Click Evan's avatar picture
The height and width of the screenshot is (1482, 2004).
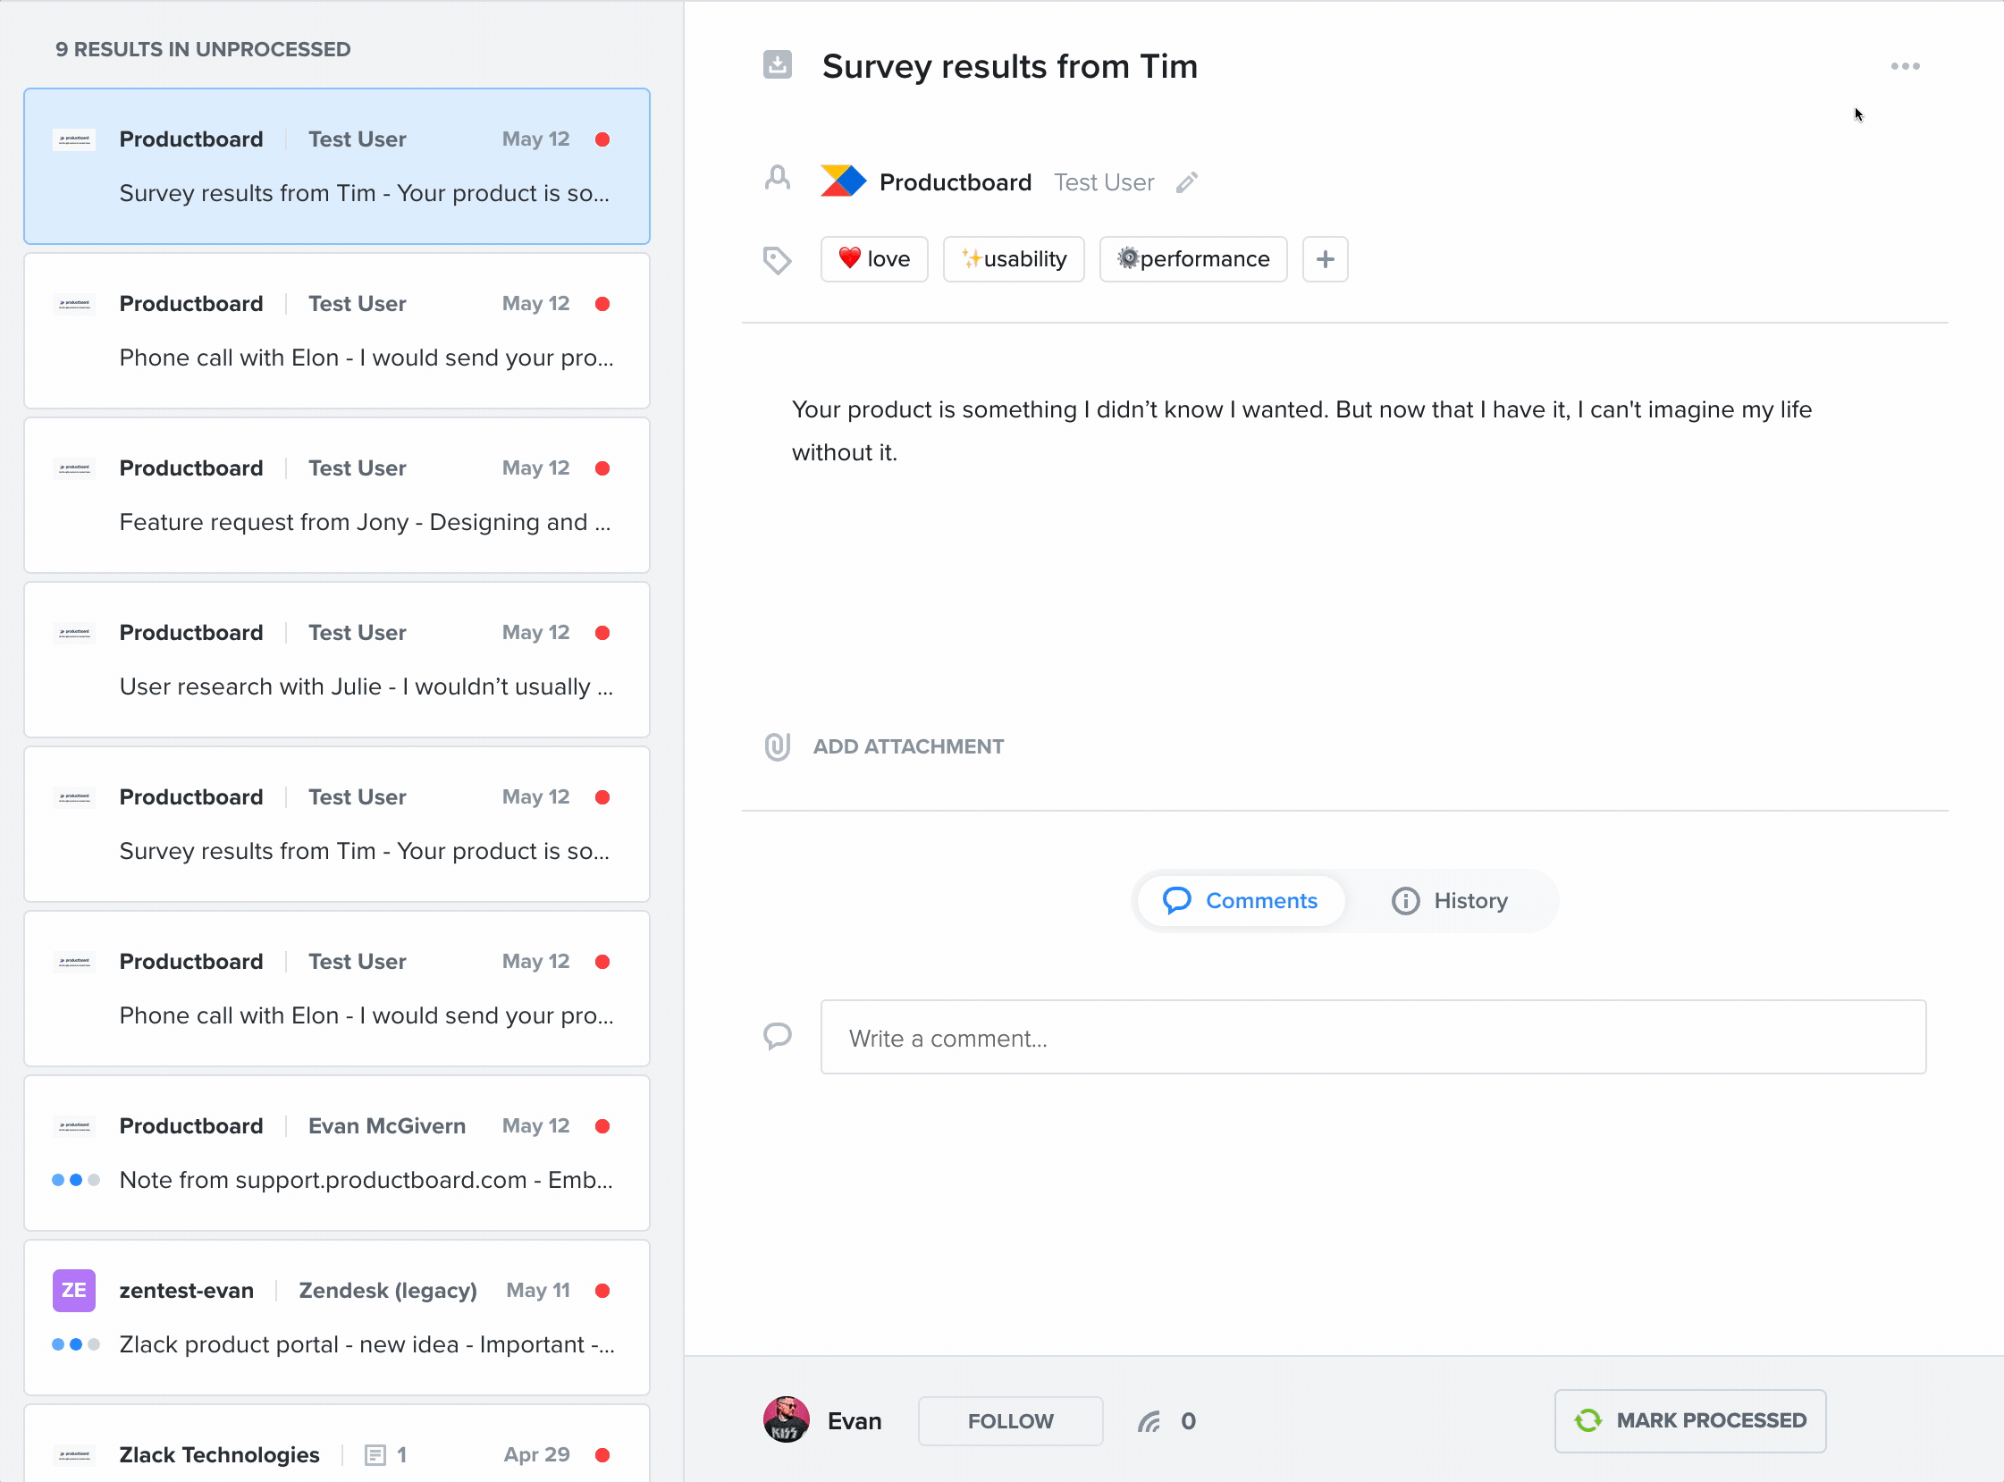coord(786,1420)
